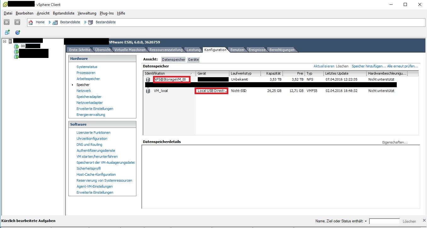427x228 pixels.
Task: Switch to the Ereignisse tab
Action: [x=257, y=50]
